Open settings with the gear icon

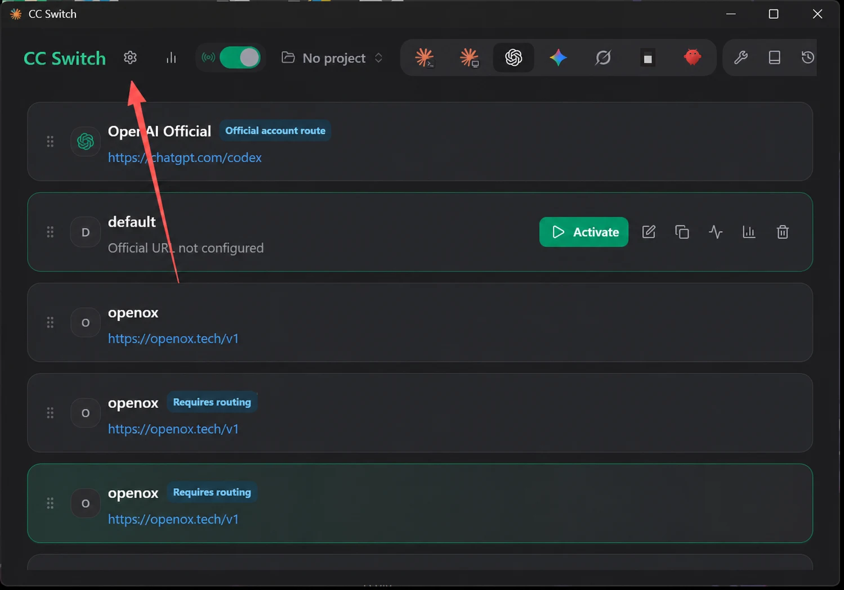click(130, 57)
